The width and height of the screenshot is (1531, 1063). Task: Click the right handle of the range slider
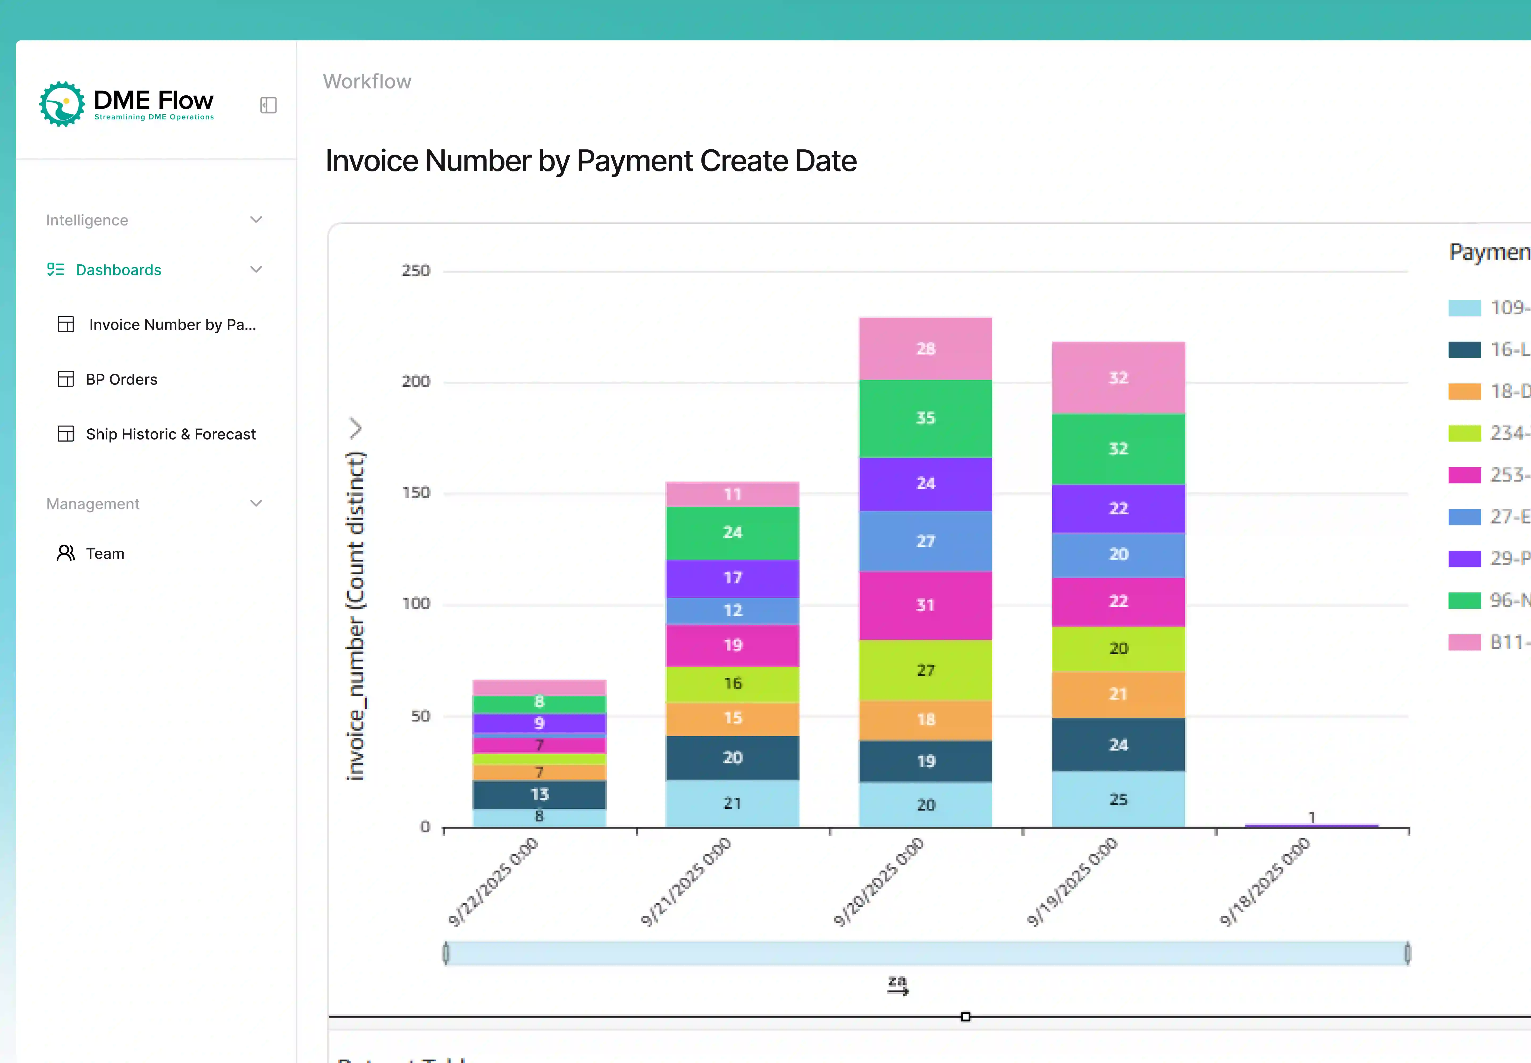coord(1407,953)
